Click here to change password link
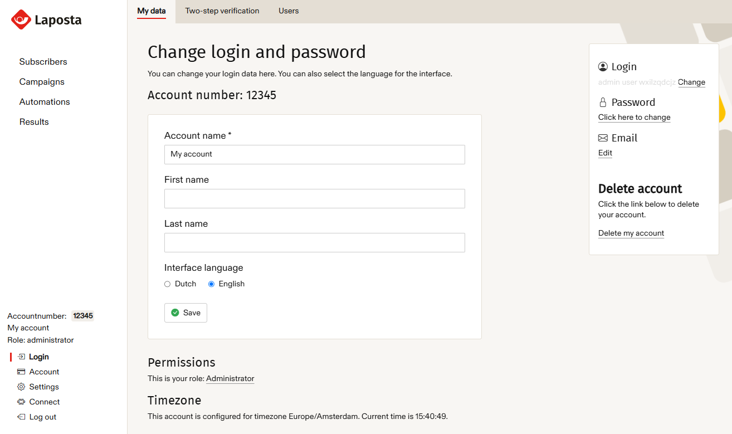This screenshot has height=434, width=732. (x=634, y=117)
